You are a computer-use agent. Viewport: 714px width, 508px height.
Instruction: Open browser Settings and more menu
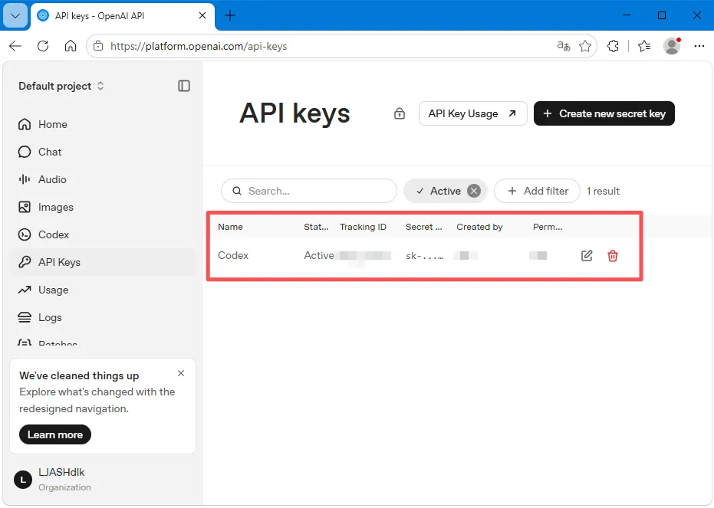click(699, 46)
